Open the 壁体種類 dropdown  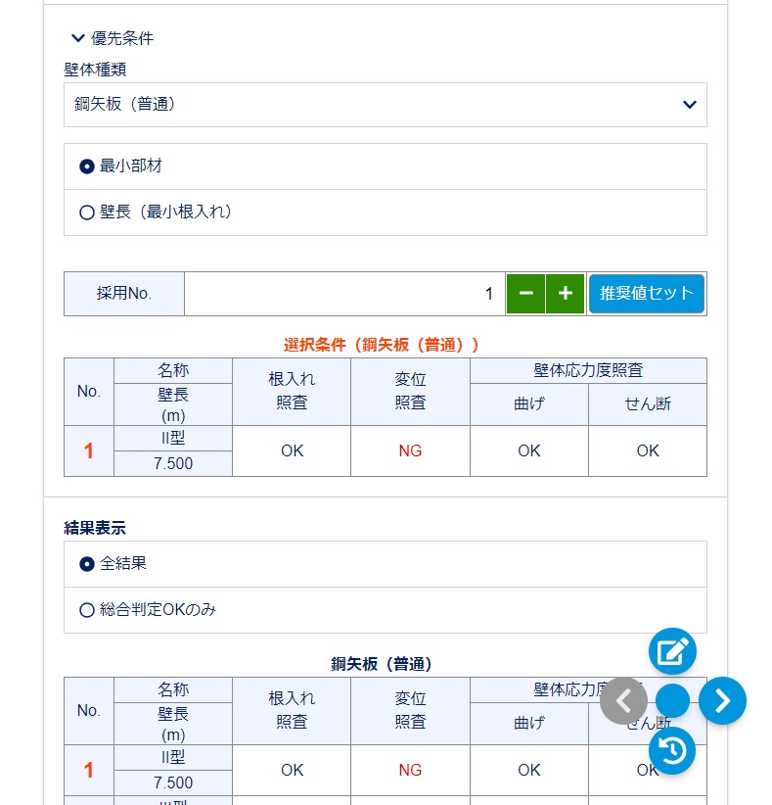[x=385, y=105]
